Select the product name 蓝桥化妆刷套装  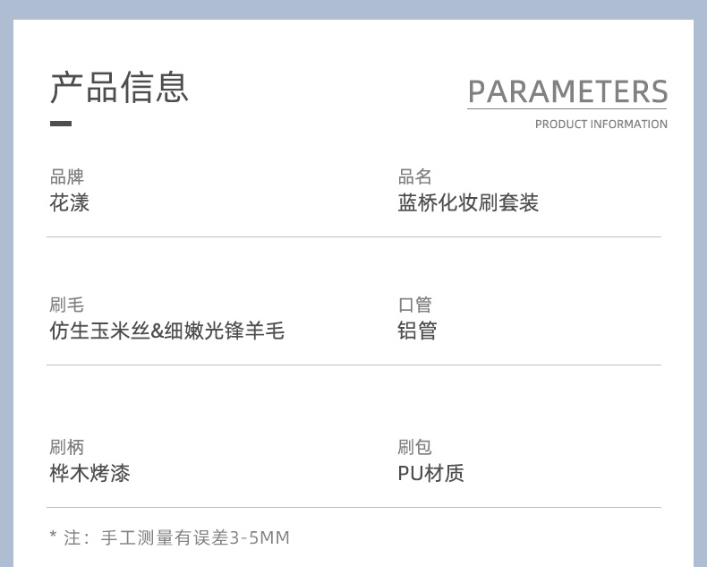[468, 202]
